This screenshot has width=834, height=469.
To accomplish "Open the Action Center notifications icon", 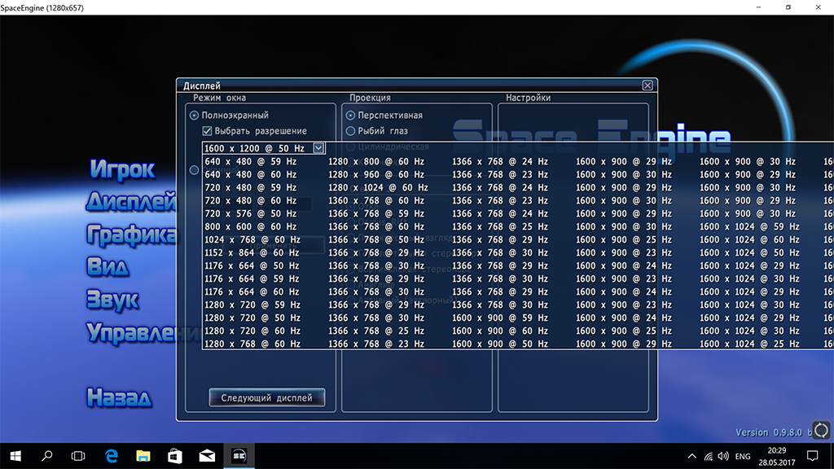I will tap(812, 456).
